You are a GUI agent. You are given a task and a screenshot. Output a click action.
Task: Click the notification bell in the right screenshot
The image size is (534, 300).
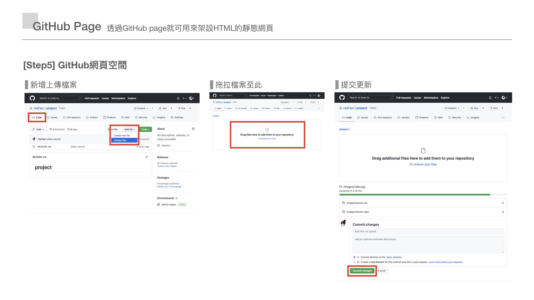[490, 98]
